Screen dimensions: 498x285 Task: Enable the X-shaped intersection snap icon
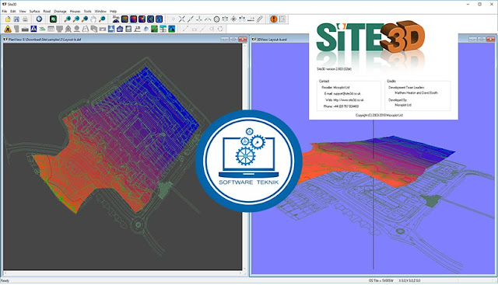[181, 19]
